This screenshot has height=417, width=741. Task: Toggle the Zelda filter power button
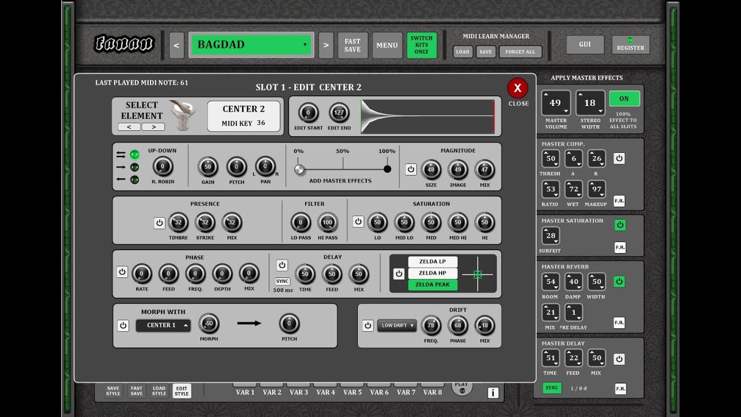tap(399, 273)
